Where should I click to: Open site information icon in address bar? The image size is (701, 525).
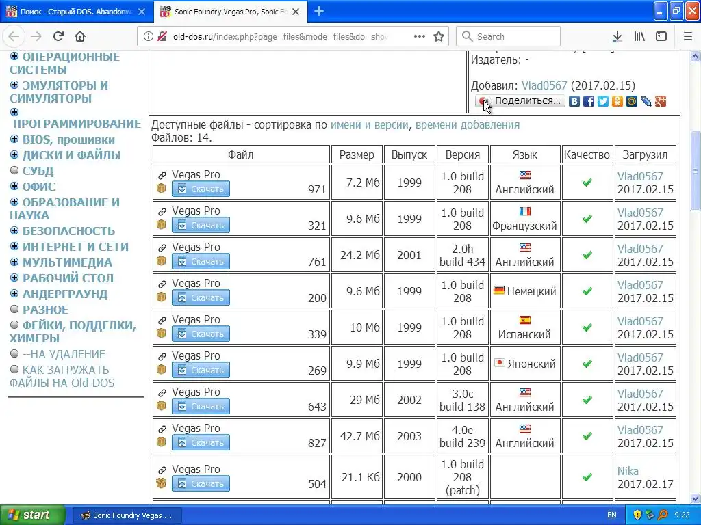pos(148,36)
